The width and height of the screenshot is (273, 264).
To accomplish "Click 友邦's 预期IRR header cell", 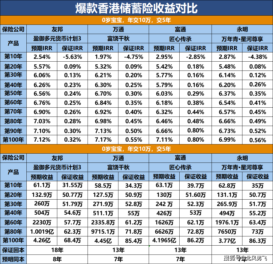I will (x=41, y=48).
